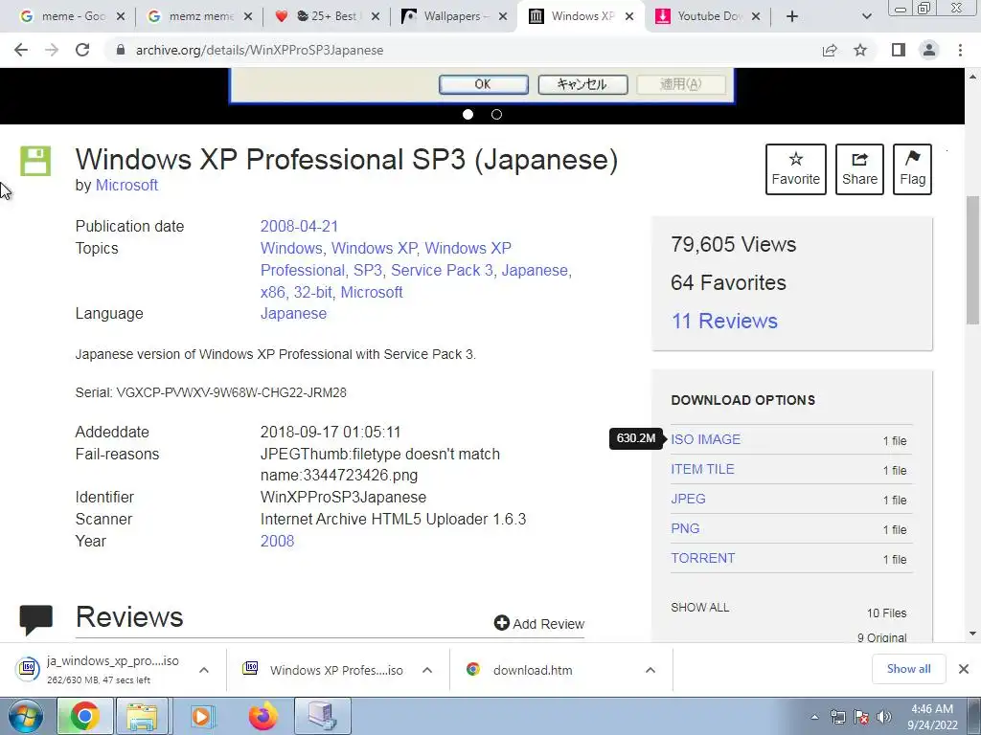Open the Japanese language link
The width and height of the screenshot is (981, 735).
pos(293,313)
